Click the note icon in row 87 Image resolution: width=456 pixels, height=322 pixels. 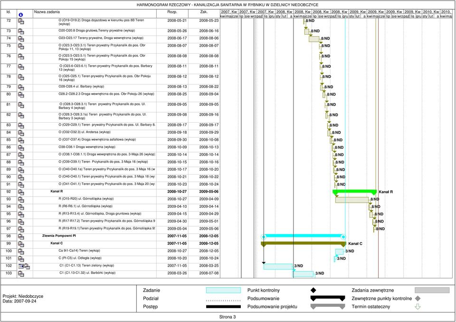coord(21,156)
